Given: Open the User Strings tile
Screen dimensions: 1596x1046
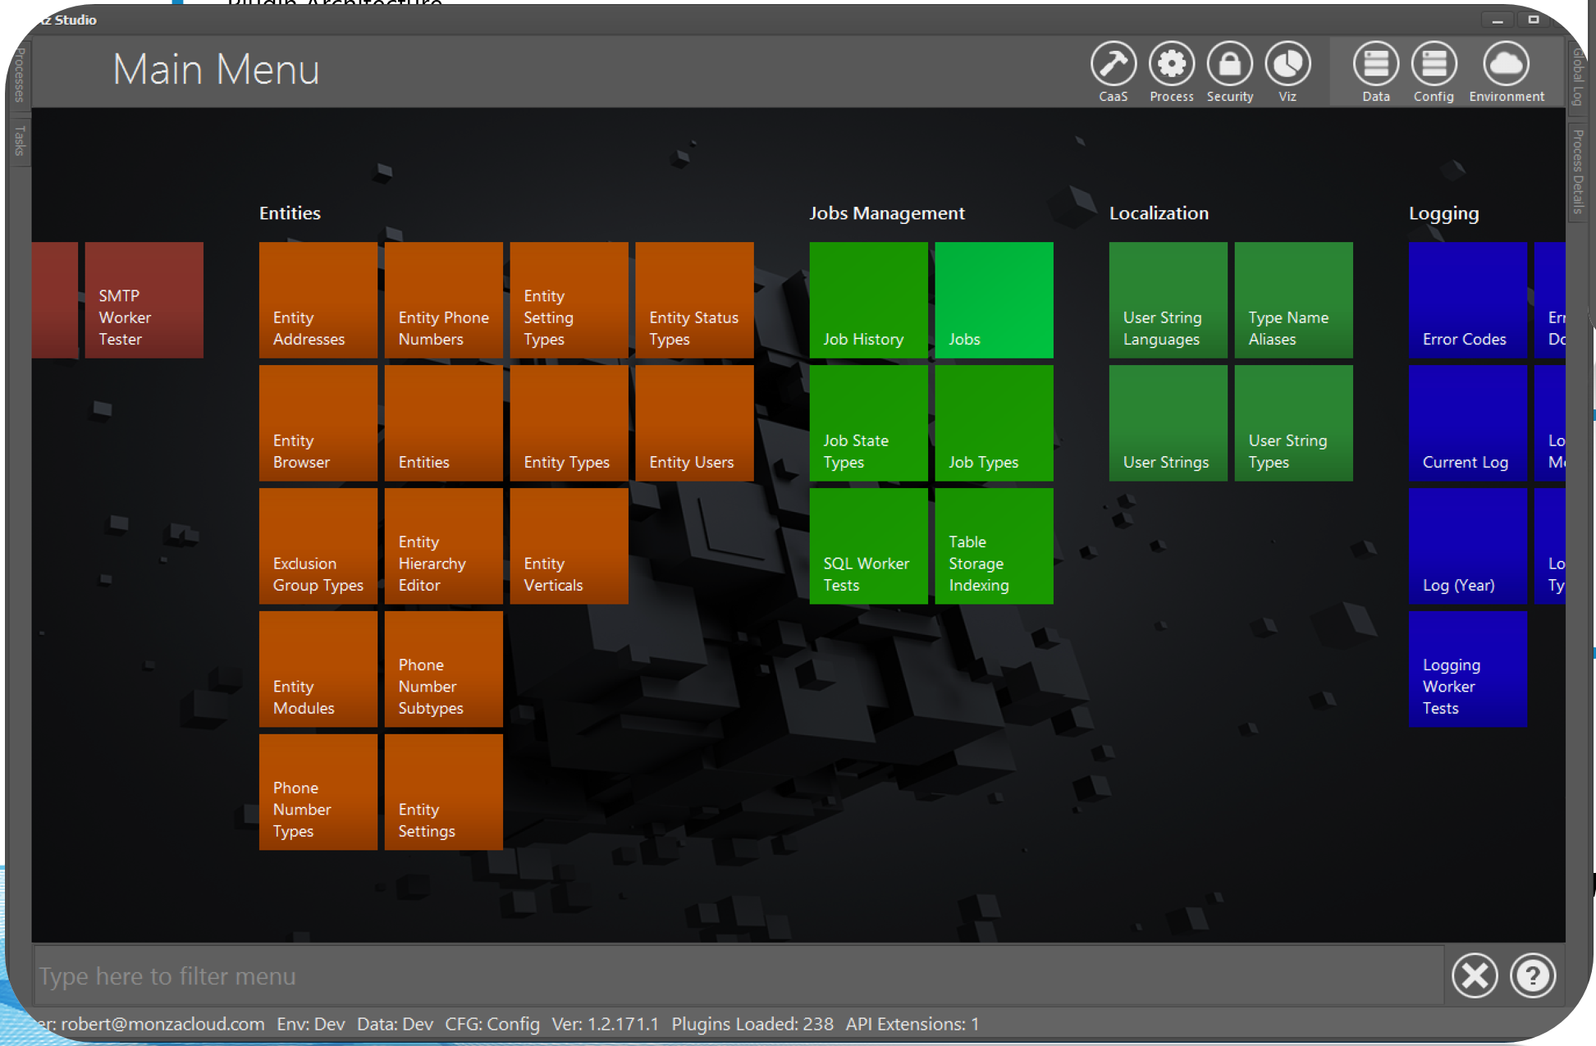Looking at the screenshot, I should [x=1168, y=423].
